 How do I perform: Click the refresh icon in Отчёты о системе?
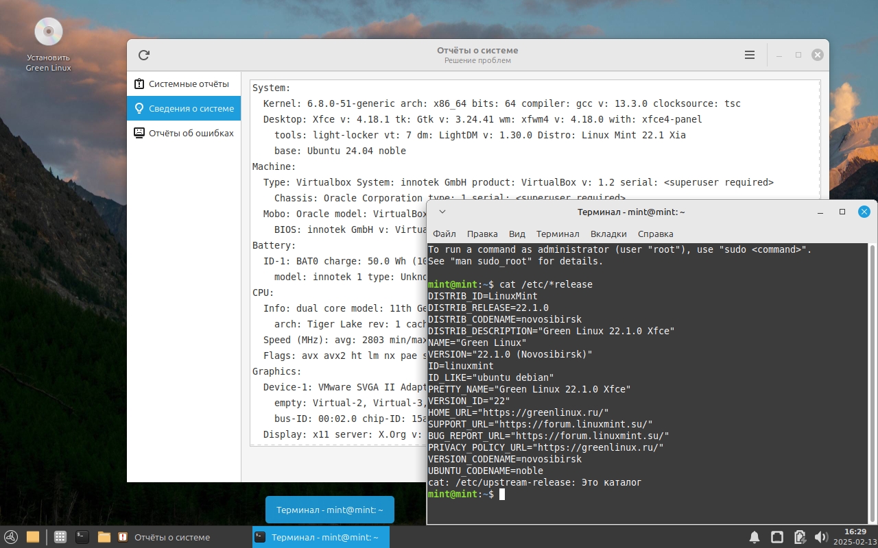click(x=143, y=55)
